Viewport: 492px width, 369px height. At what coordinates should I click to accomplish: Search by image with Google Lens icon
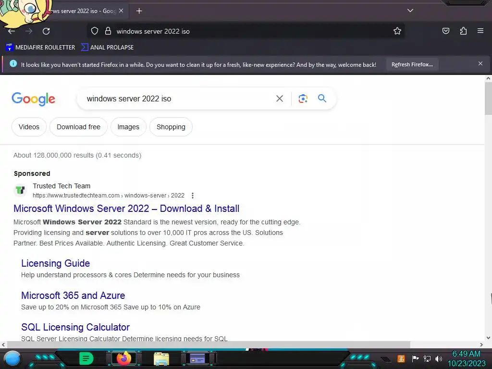(303, 98)
